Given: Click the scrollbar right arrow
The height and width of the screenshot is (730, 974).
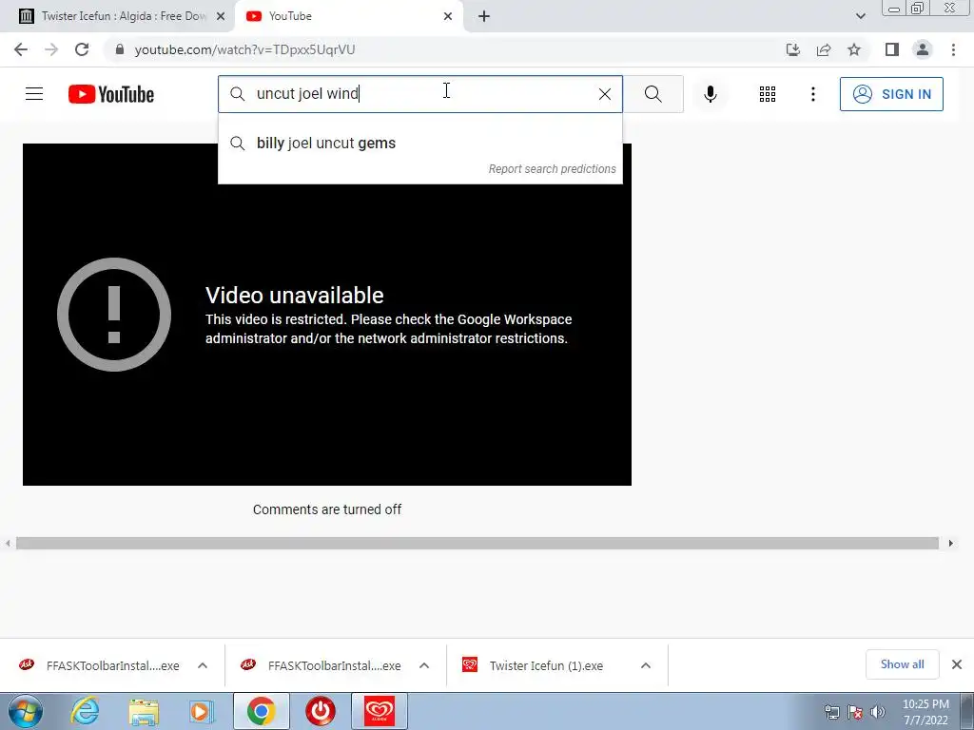Looking at the screenshot, I should (950, 543).
